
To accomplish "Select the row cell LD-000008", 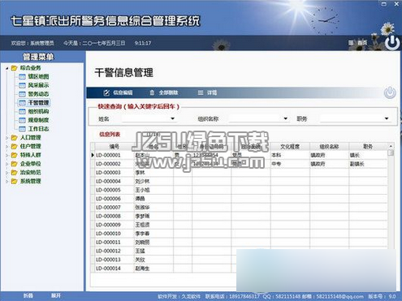I will (115, 216).
